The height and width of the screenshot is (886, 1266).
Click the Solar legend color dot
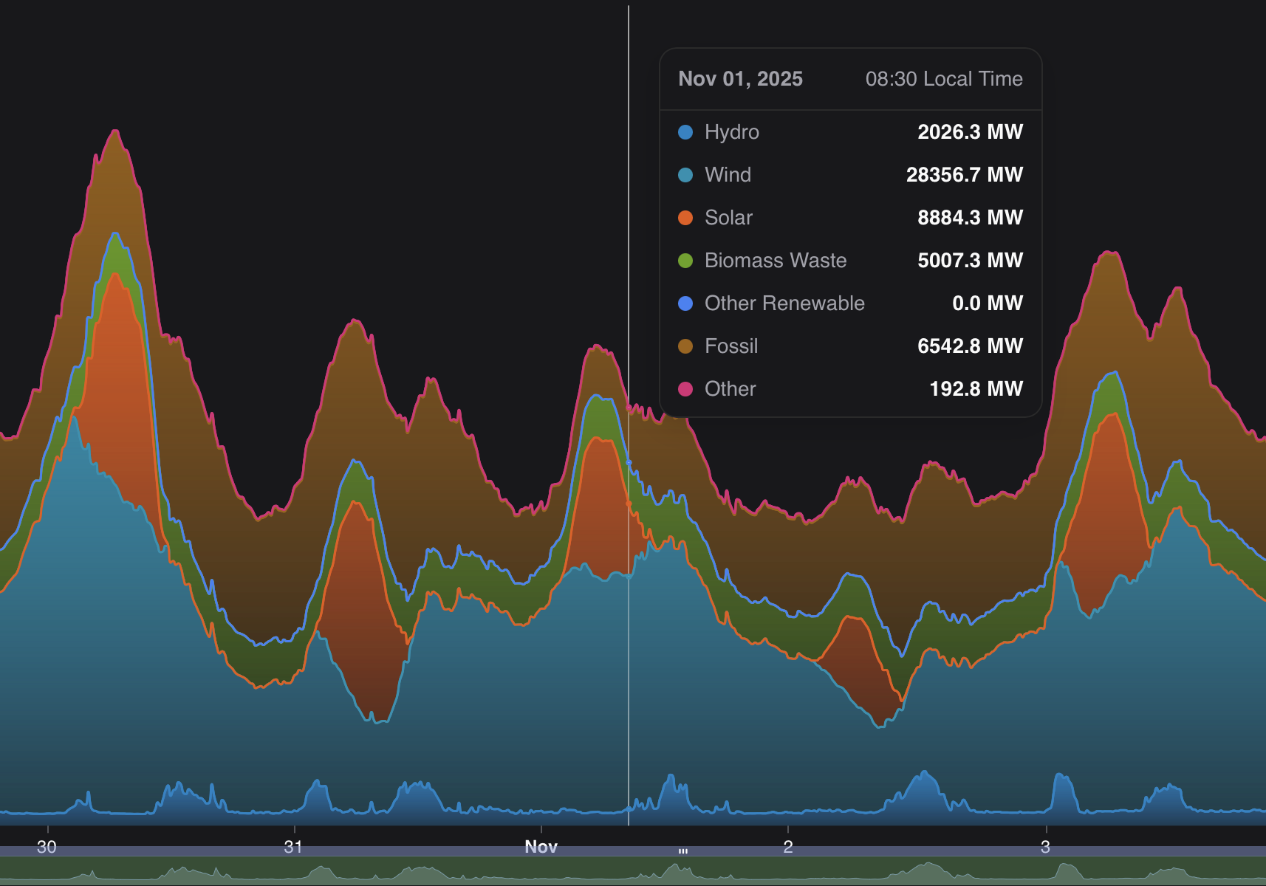[685, 218]
